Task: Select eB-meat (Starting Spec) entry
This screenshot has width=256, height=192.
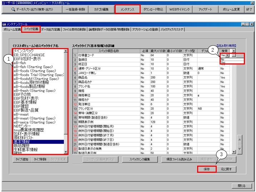Action: coord(39,118)
